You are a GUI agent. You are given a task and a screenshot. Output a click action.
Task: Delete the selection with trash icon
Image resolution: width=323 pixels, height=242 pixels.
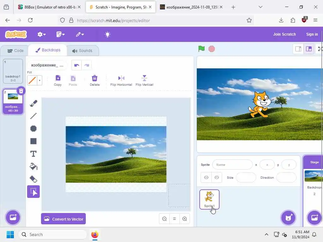tap(95, 81)
